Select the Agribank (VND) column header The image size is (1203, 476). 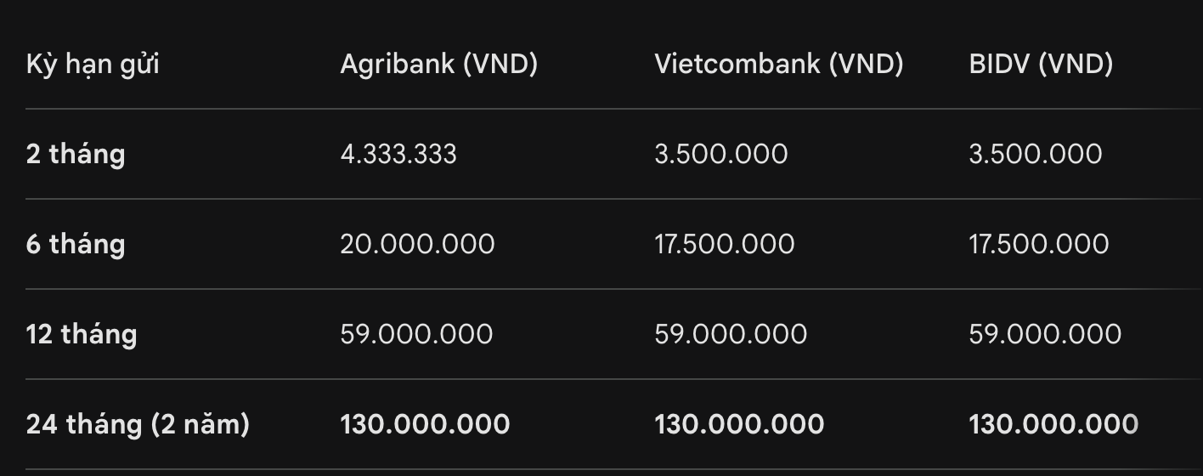(438, 64)
